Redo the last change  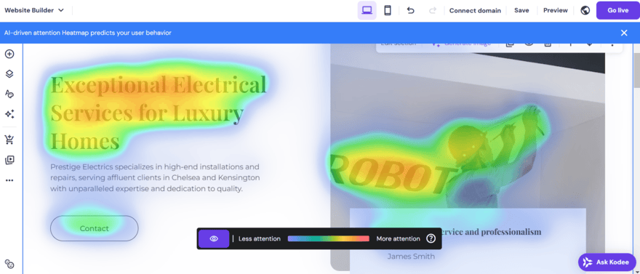click(433, 10)
